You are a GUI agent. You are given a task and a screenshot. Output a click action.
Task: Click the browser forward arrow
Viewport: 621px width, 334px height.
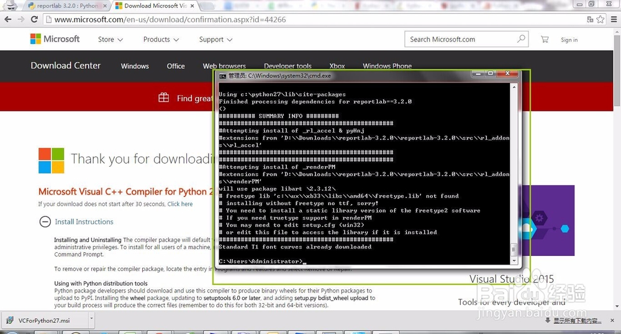pyautogui.click(x=21, y=19)
